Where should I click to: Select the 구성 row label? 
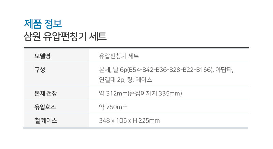click(40, 70)
